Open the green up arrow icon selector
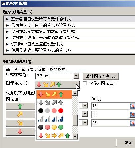The width and height of the screenshot is (135, 148). point(20,106)
